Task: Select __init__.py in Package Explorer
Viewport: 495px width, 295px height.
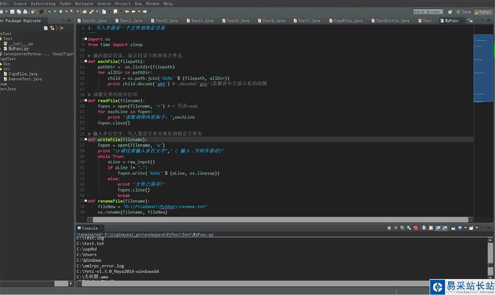Action: 18,44
